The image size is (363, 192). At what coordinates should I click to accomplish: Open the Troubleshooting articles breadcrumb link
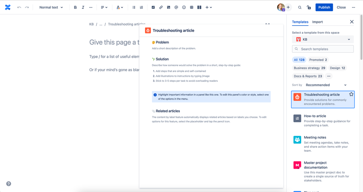coord(127,24)
